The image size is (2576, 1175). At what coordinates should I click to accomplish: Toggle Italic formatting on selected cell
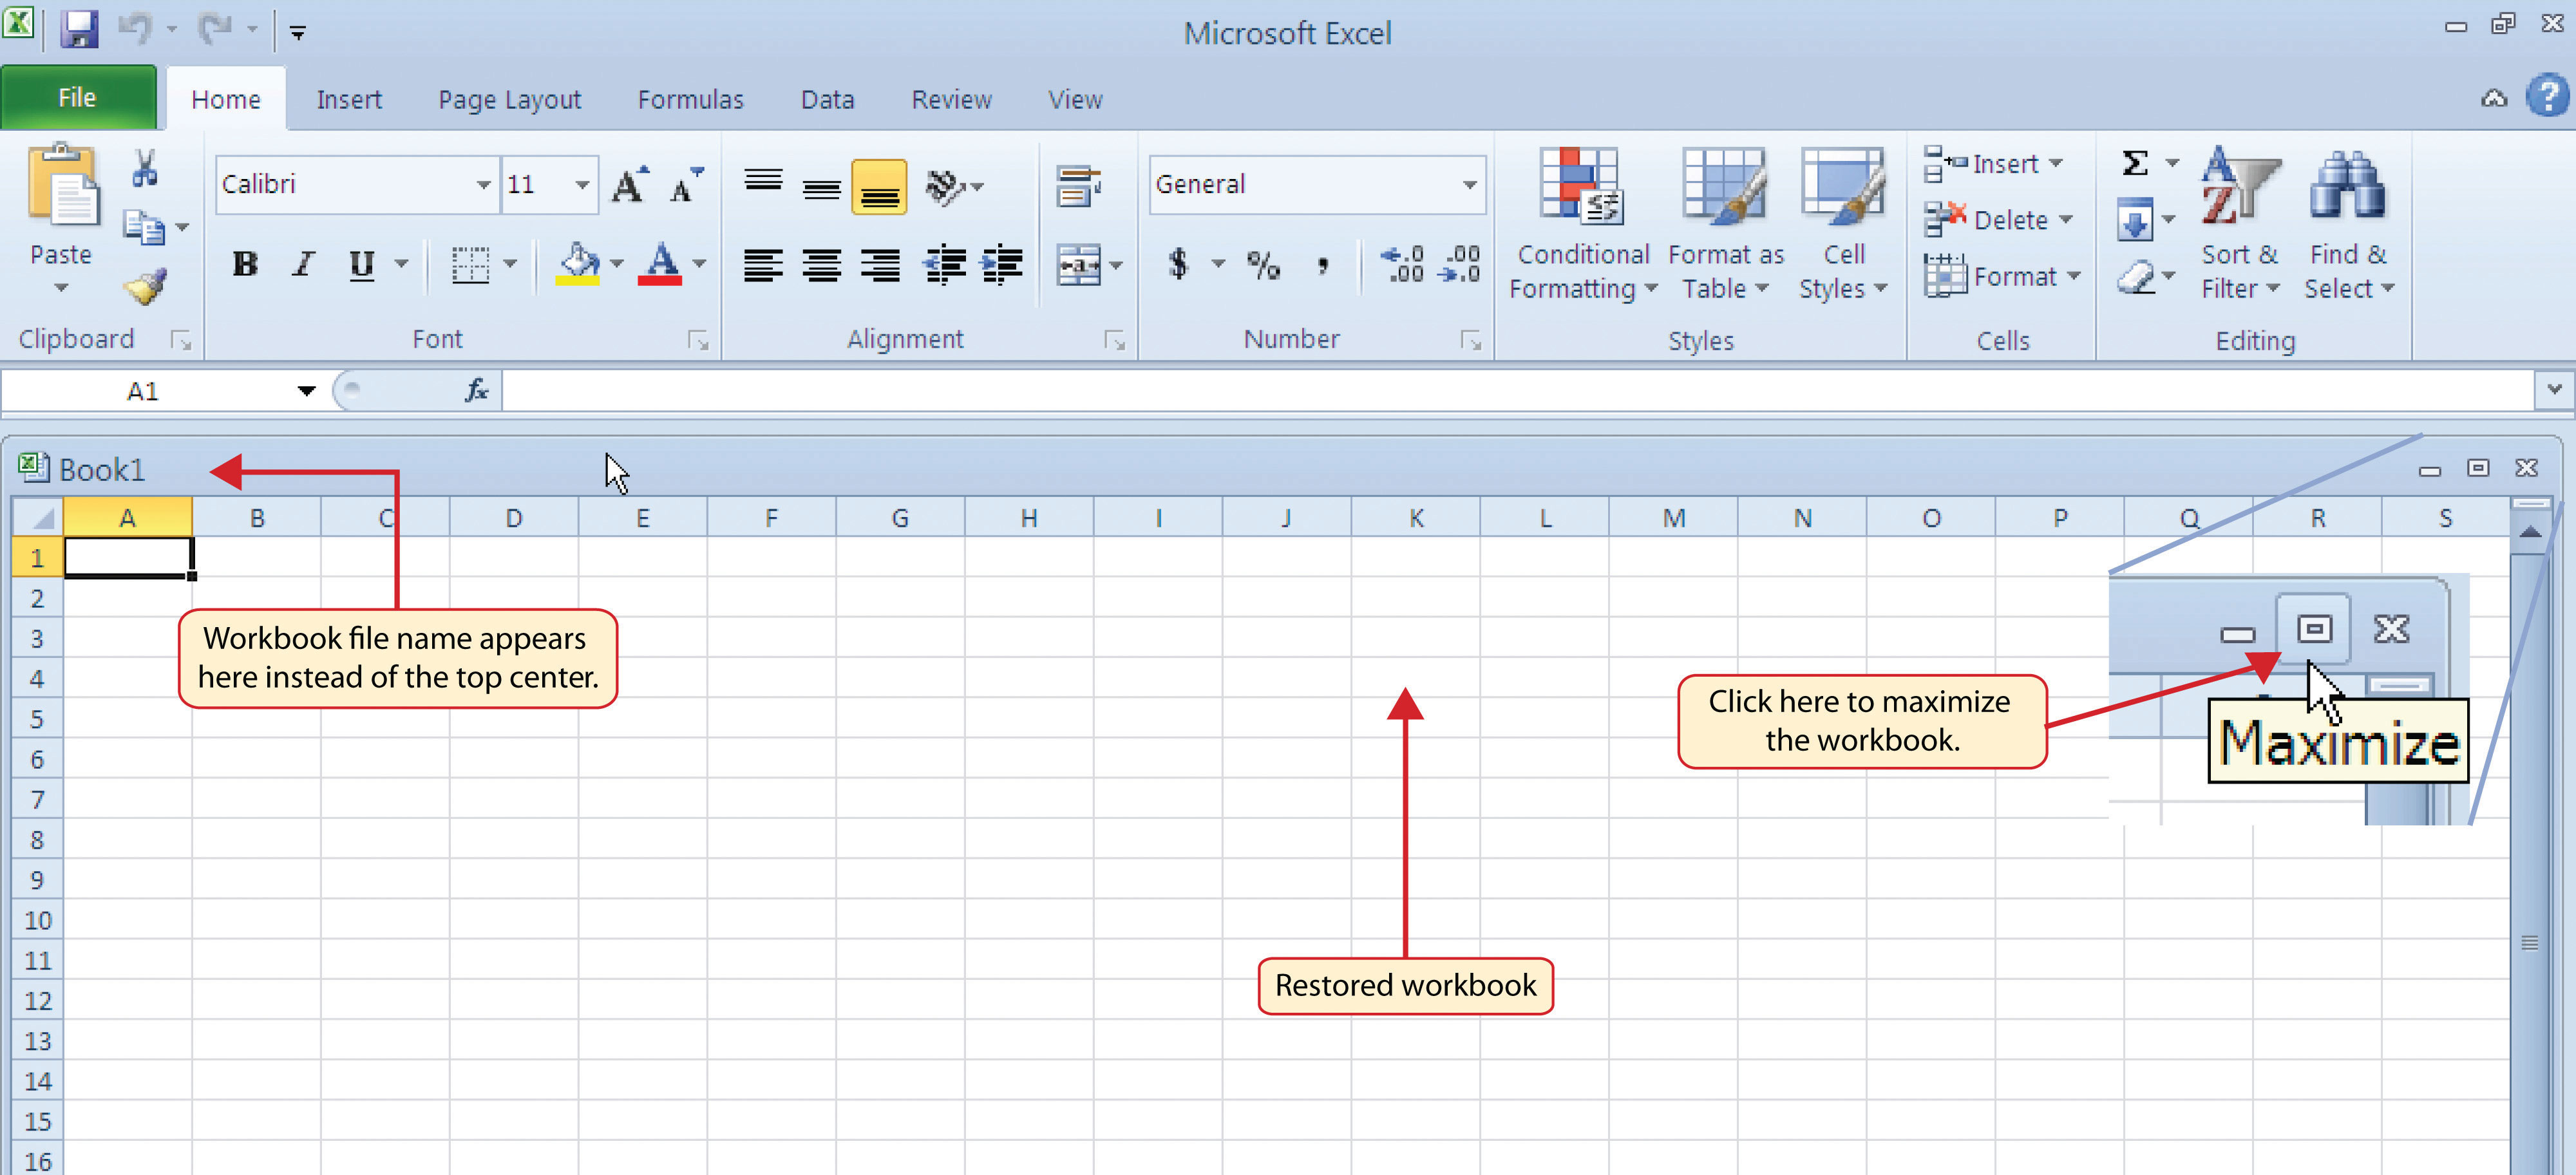[301, 265]
